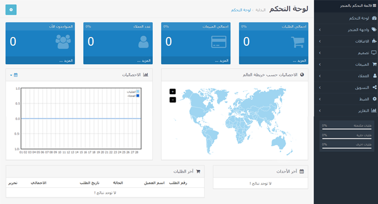Click the globe icon in world map panel

coord(302,75)
